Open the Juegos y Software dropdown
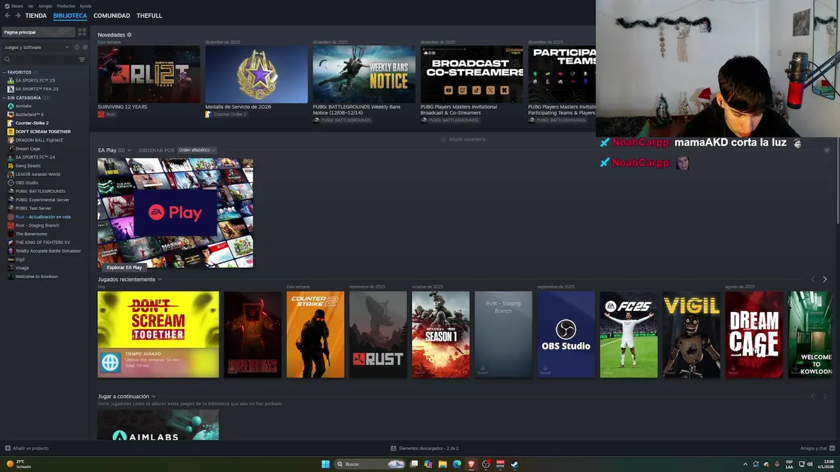Screen dimensions: 840x472 [36, 47]
